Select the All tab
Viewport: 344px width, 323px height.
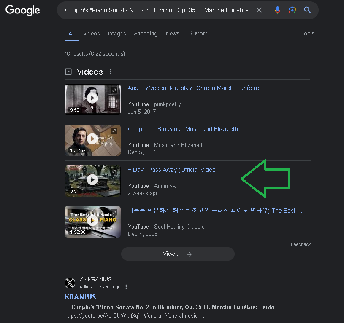71,34
